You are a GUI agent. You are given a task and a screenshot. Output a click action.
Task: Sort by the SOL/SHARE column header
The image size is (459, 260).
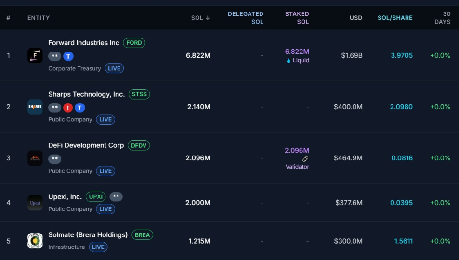[x=395, y=18]
